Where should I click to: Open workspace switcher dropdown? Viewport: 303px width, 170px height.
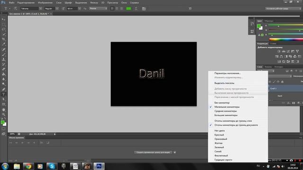(x=283, y=8)
